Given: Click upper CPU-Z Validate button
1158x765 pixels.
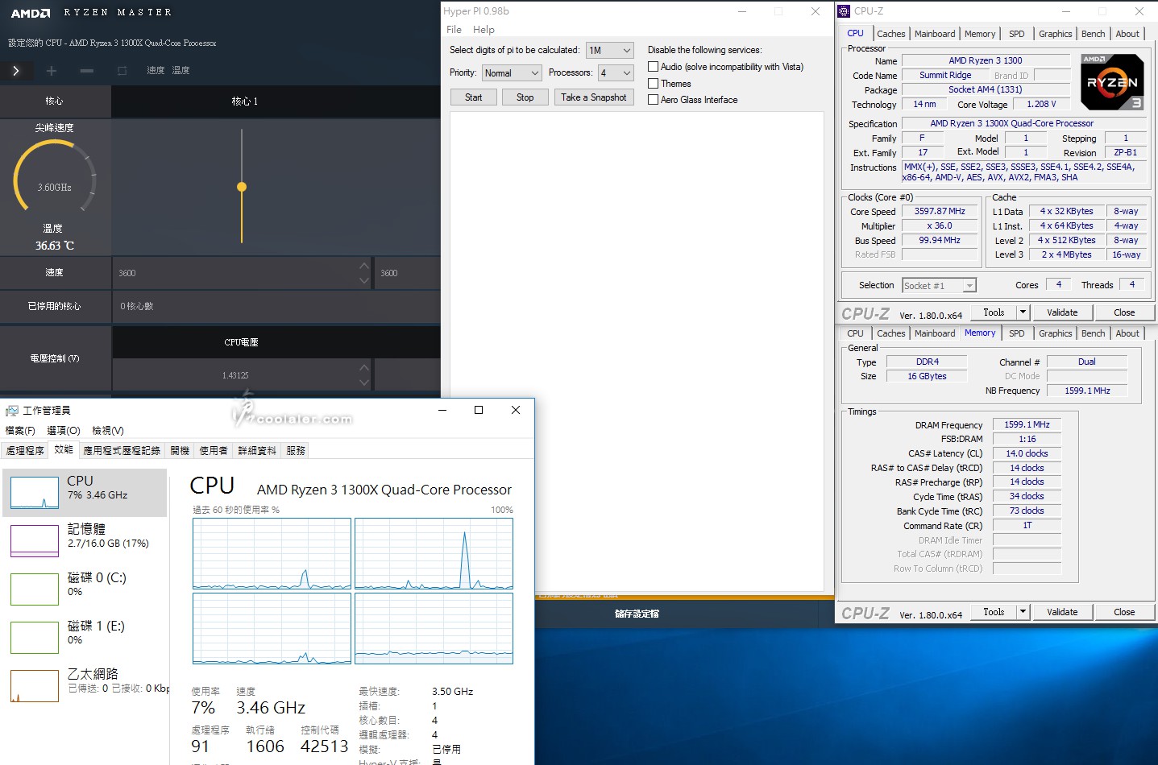Looking at the screenshot, I should point(1062,312).
